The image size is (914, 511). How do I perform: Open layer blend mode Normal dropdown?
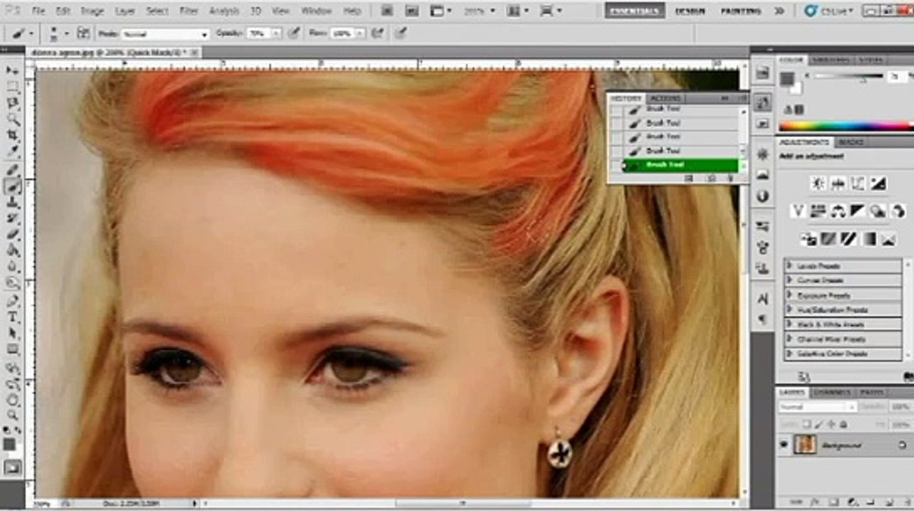click(x=817, y=407)
